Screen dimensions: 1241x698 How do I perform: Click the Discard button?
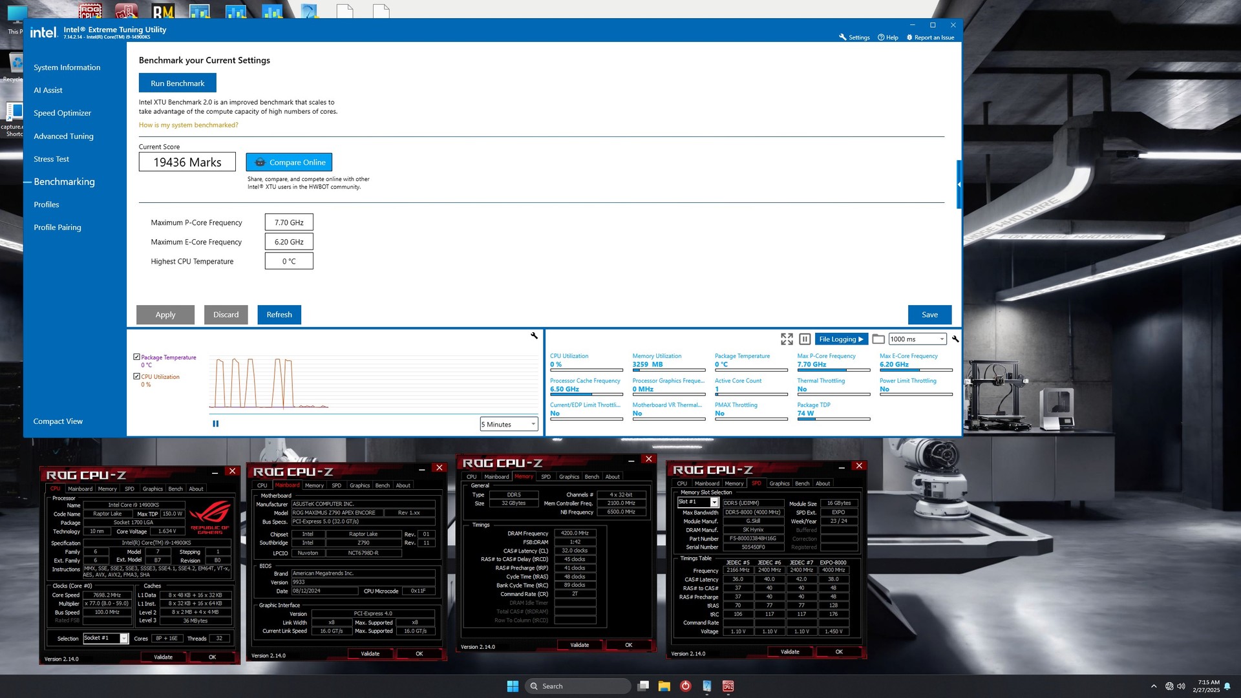click(226, 315)
